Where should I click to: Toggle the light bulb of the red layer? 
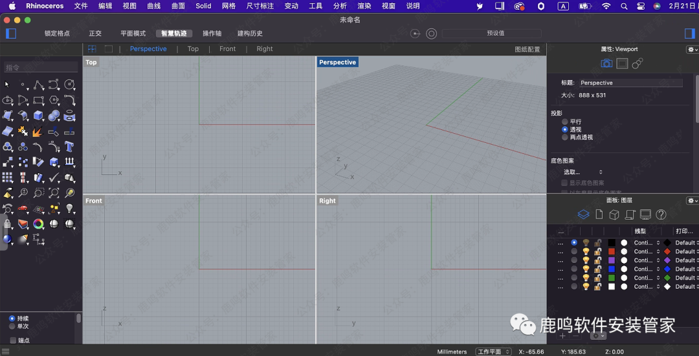tap(586, 251)
